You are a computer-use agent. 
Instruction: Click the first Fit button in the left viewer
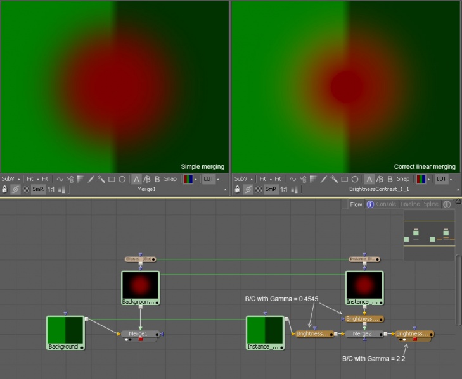(30, 179)
